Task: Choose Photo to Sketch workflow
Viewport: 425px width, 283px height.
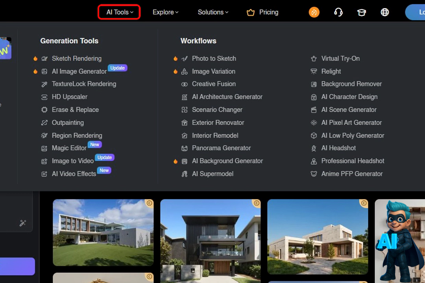Action: point(214,59)
